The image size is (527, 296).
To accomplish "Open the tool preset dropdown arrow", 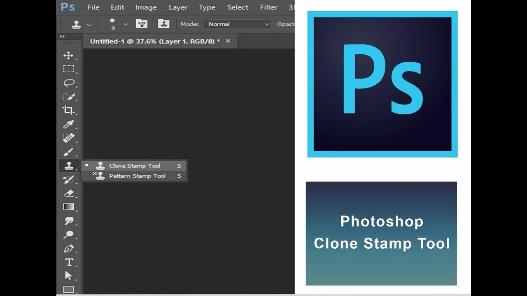I will (89, 25).
